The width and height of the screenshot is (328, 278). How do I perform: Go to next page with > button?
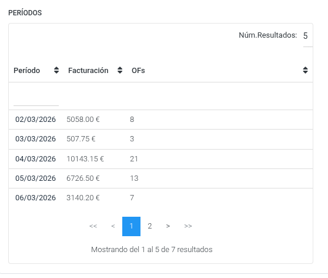(168, 226)
